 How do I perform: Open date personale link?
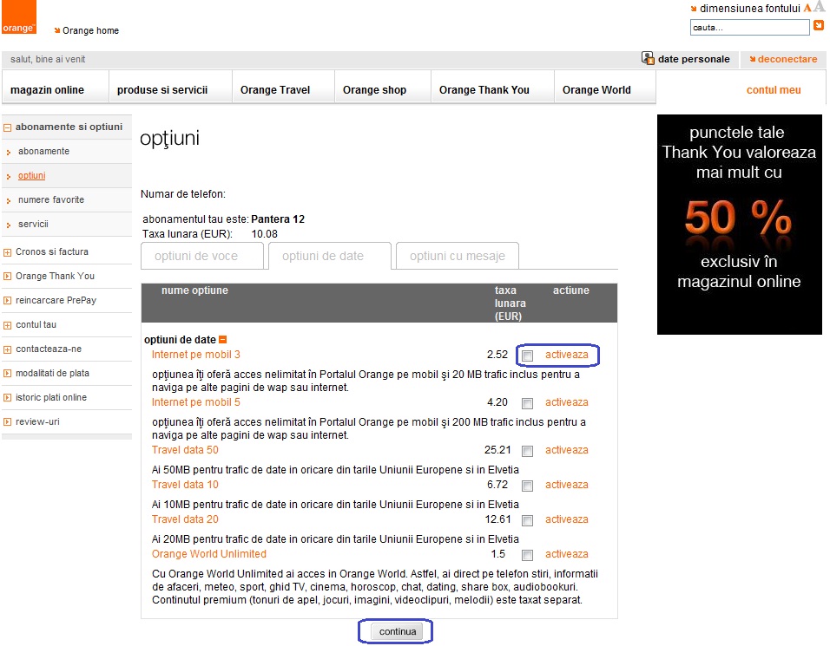pos(694,59)
